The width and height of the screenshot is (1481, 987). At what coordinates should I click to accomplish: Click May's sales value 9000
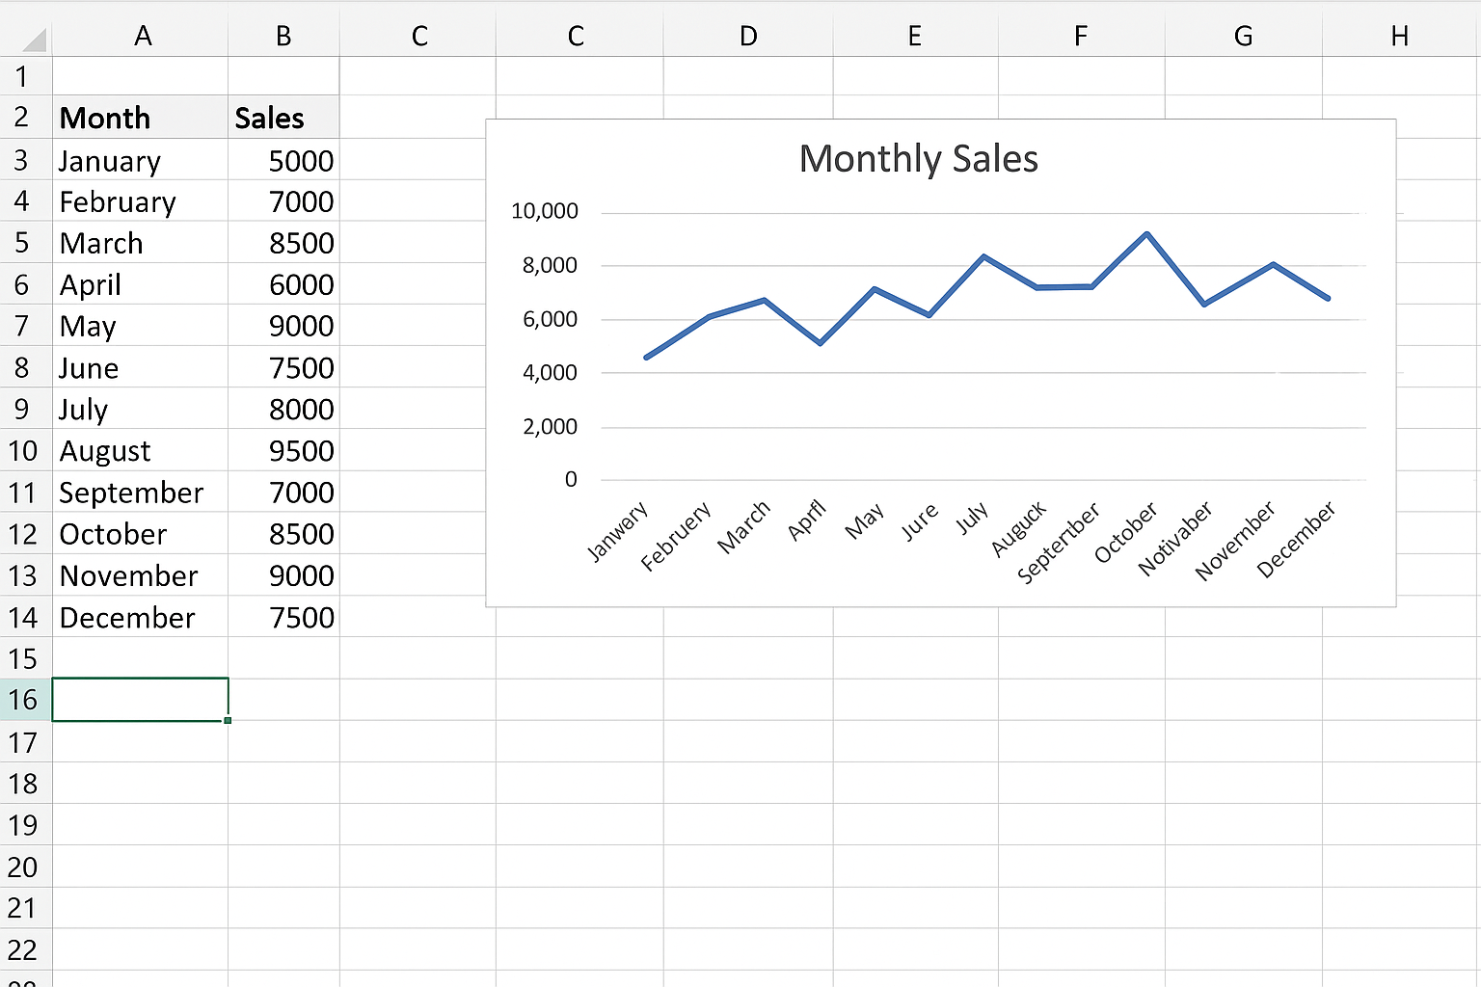283,326
